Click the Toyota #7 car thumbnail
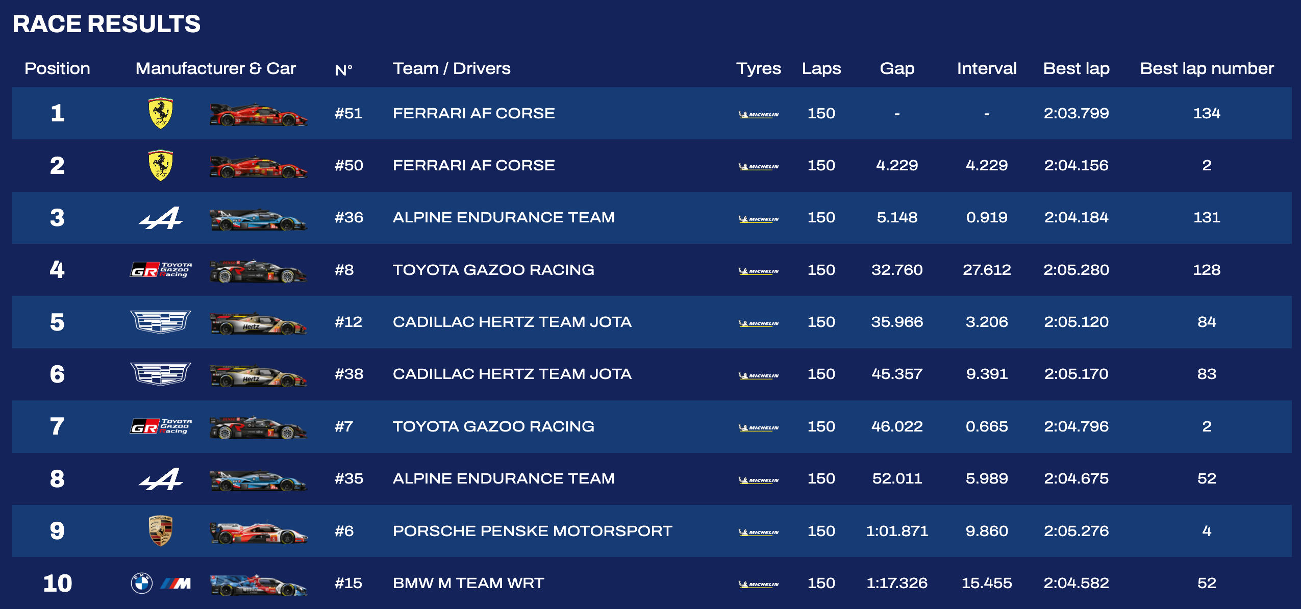The image size is (1301, 609). click(x=258, y=427)
